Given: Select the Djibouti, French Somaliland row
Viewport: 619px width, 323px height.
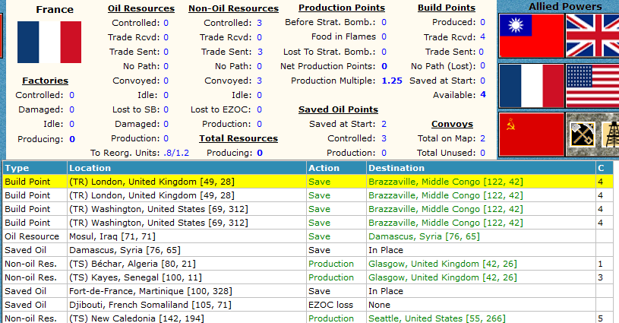Looking at the screenshot, I should click(x=308, y=305).
